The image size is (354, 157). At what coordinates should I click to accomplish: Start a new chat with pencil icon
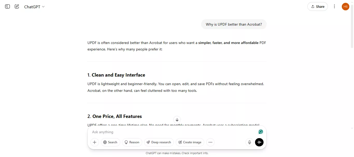[x=17, y=6]
